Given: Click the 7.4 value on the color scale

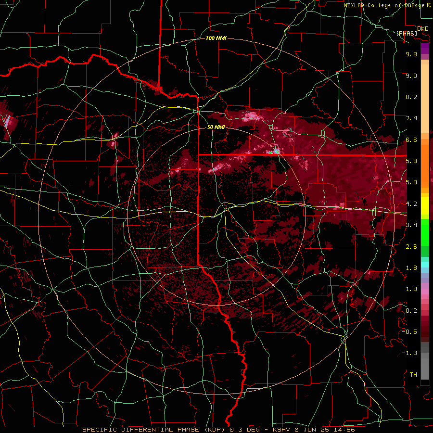Looking at the screenshot, I should pyautogui.click(x=411, y=118).
